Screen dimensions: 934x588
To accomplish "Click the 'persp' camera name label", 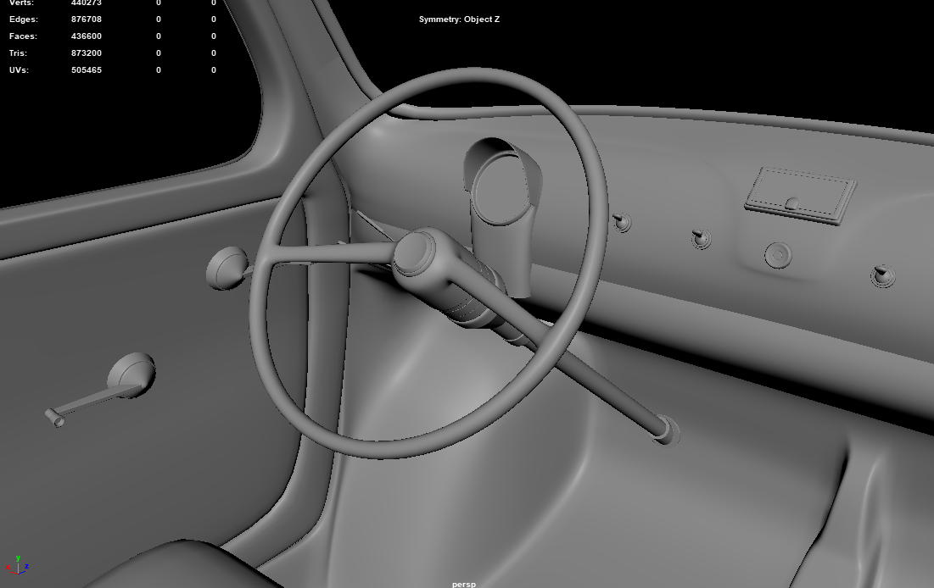I will pyautogui.click(x=464, y=584).
